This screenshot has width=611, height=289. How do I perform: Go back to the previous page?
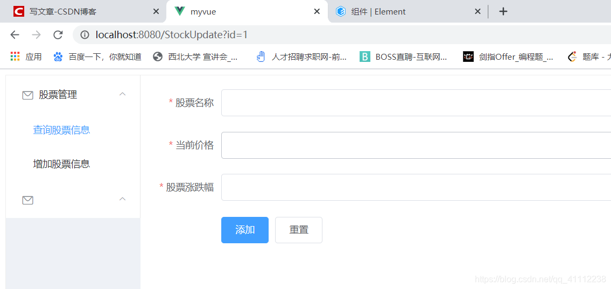tap(15, 35)
